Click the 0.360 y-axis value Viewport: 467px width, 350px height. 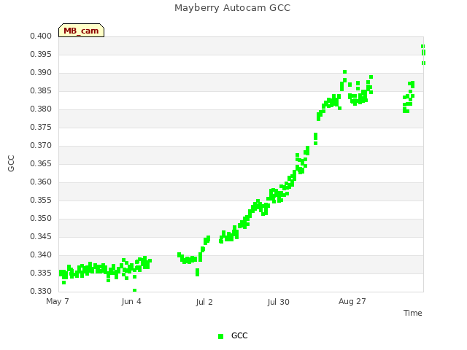tap(41, 182)
